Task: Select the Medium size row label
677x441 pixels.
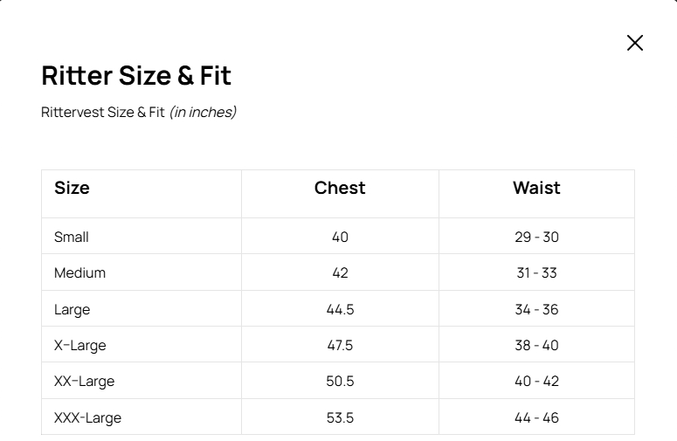Action: pyautogui.click(x=79, y=273)
